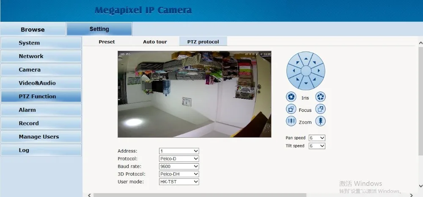This screenshot has height=197, width=423.
Task: Expand the User mode HK-TST dropdown
Action: (179, 182)
